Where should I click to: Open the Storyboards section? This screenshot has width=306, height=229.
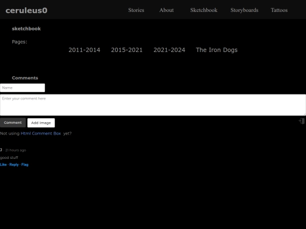244,10
